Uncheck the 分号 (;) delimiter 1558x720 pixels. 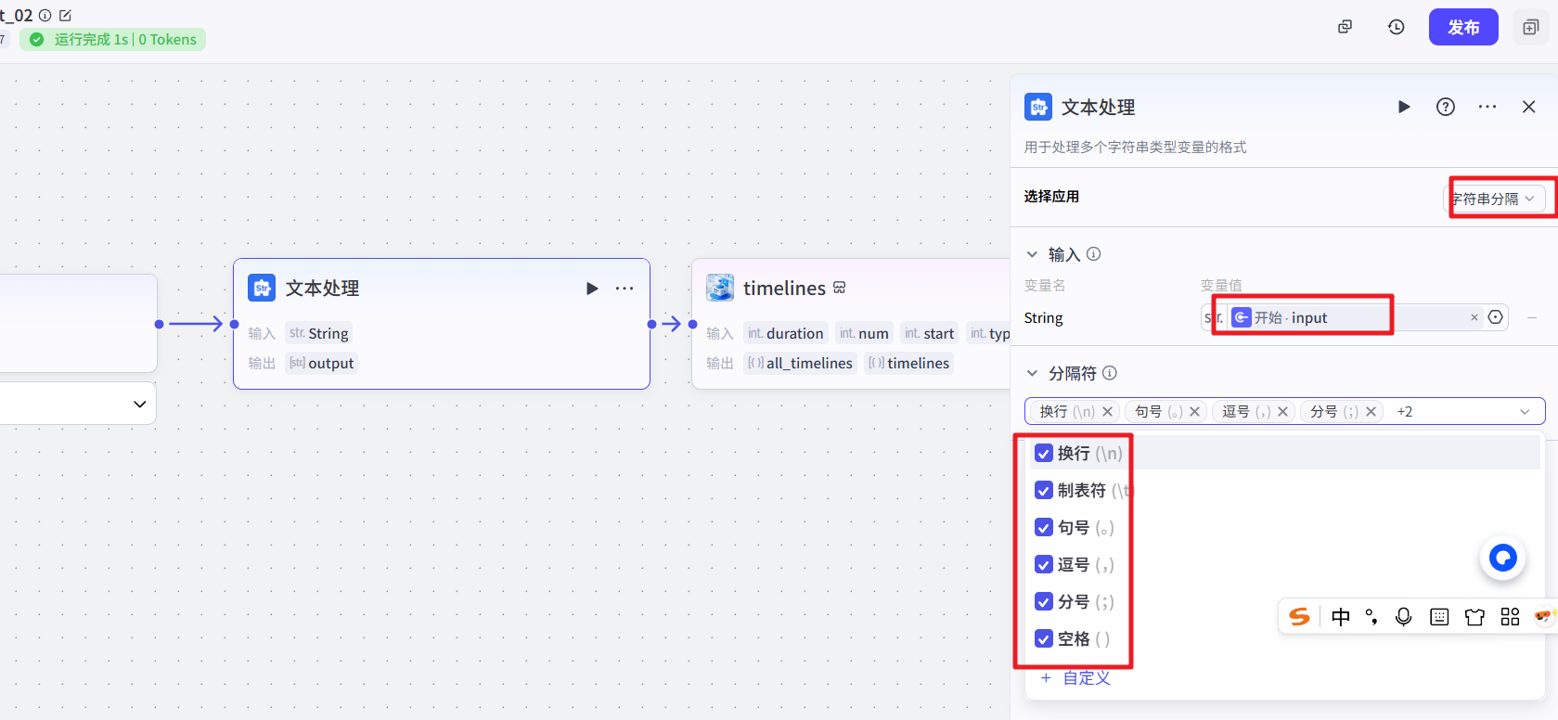tap(1044, 602)
